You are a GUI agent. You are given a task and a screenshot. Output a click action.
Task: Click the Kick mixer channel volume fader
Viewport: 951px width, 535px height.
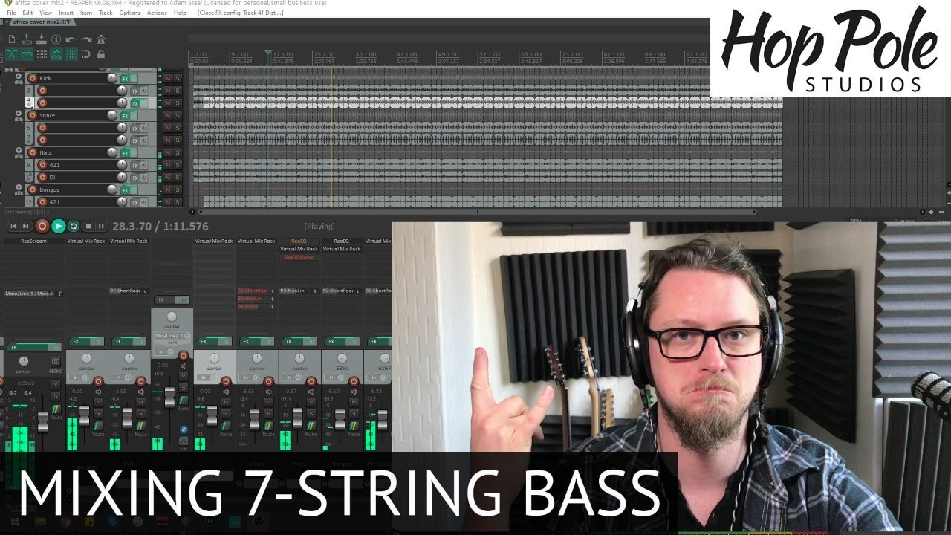[x=127, y=418]
